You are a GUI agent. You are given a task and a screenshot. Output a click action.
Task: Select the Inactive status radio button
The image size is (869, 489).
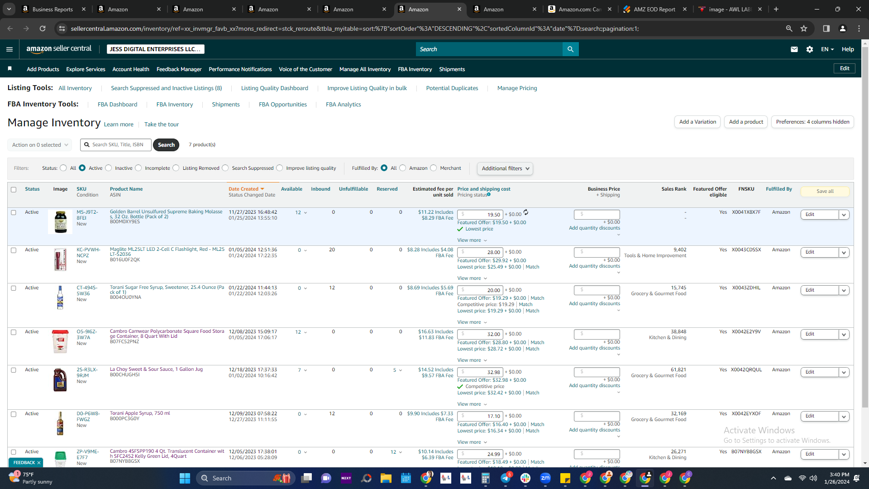[108, 168]
